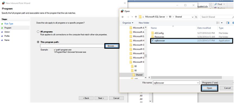Click the change view icon

tap(218, 23)
